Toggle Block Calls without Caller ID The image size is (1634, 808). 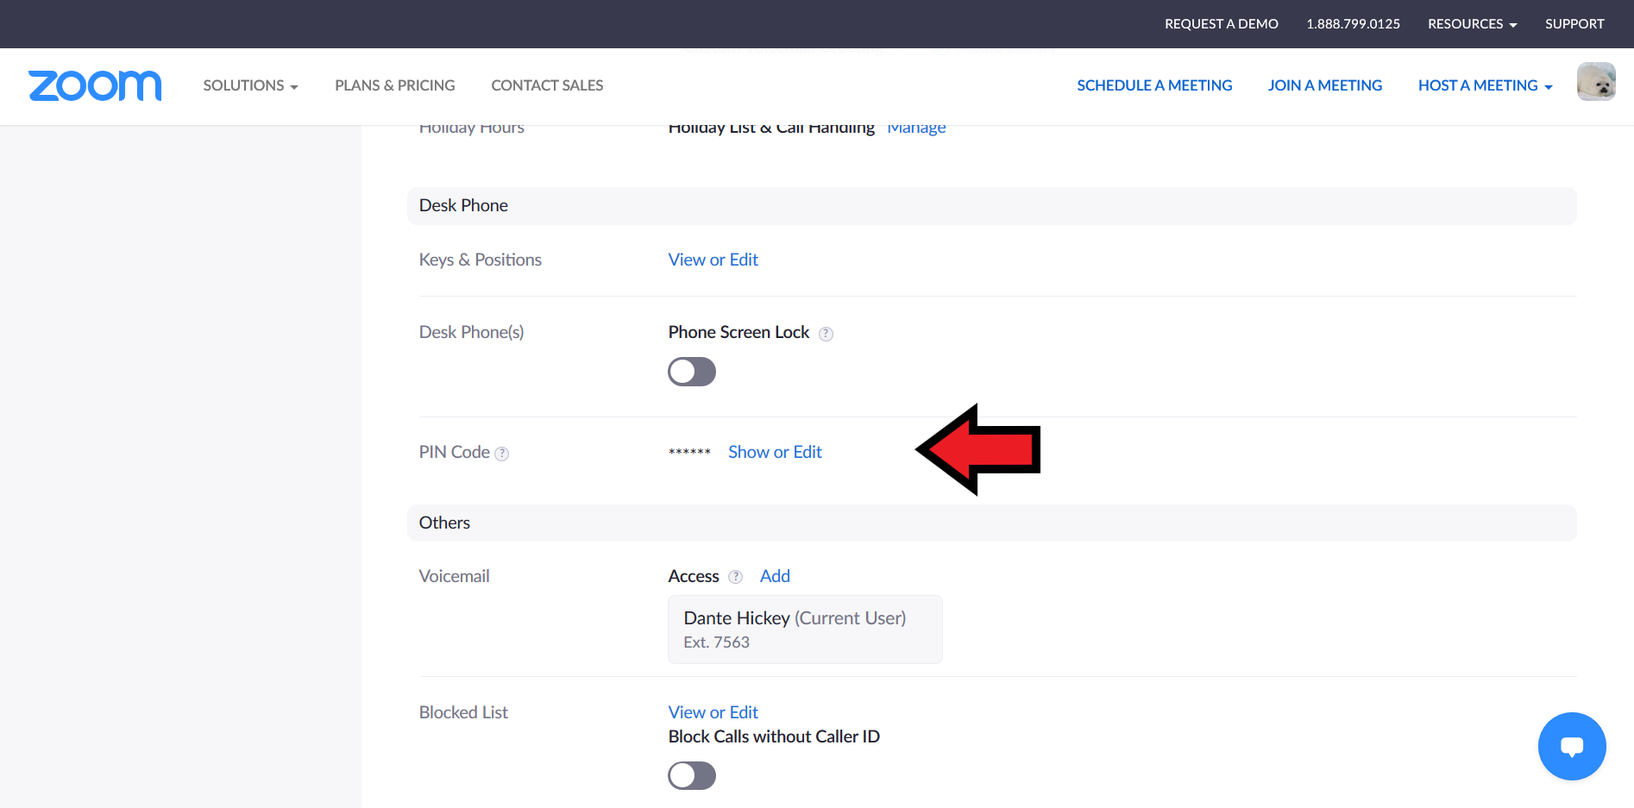(x=692, y=775)
